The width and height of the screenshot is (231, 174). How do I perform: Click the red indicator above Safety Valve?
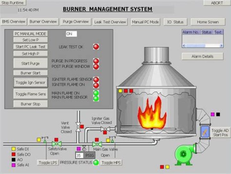pyautogui.click(x=56, y=140)
